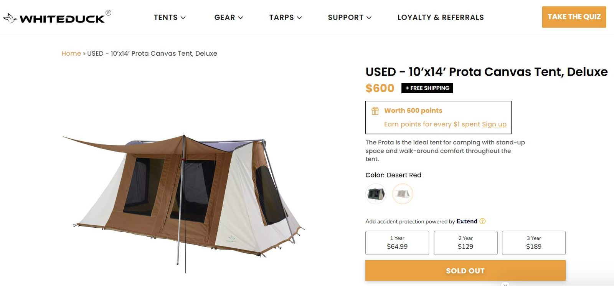Screen dimensions: 614x286
Task: Open the Support menu
Action: pos(349,18)
